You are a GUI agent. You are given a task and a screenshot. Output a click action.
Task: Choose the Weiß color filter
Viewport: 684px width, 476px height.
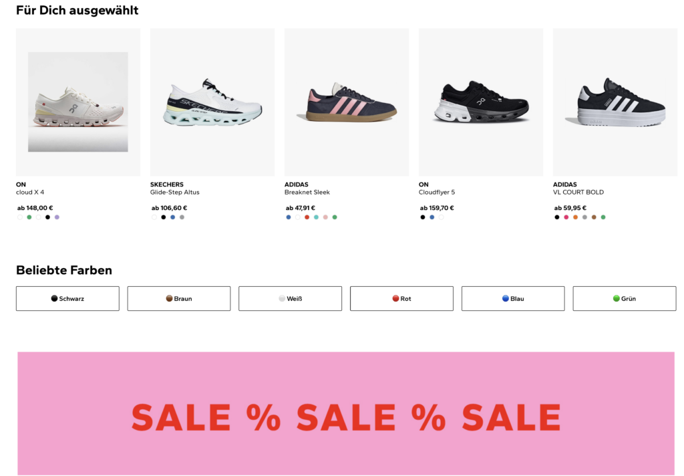290,299
